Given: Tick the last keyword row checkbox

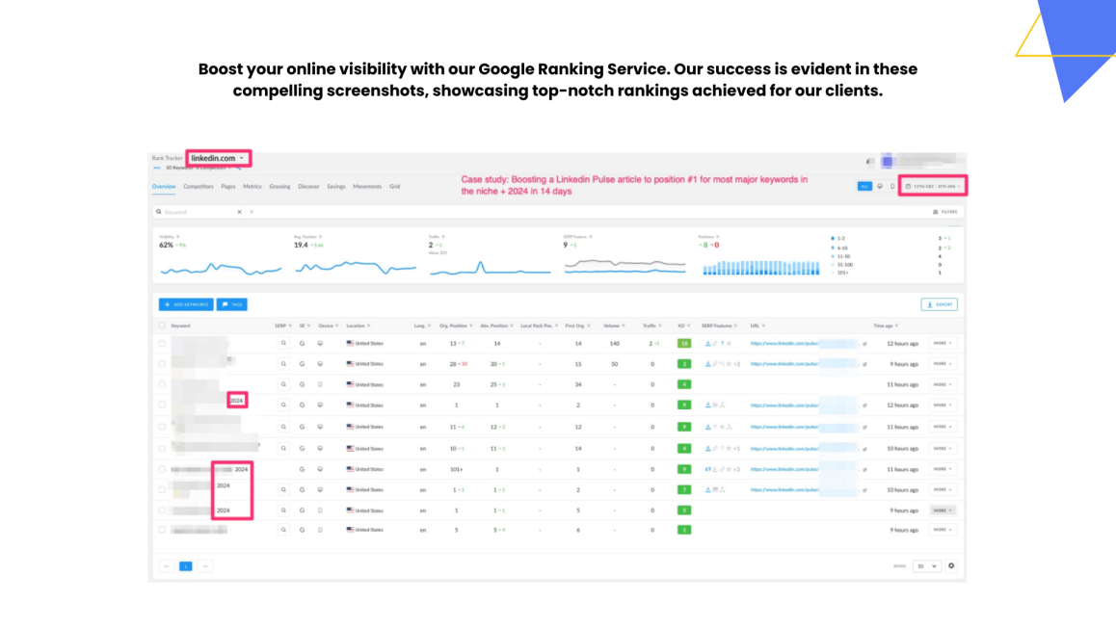Looking at the screenshot, I should 162,530.
